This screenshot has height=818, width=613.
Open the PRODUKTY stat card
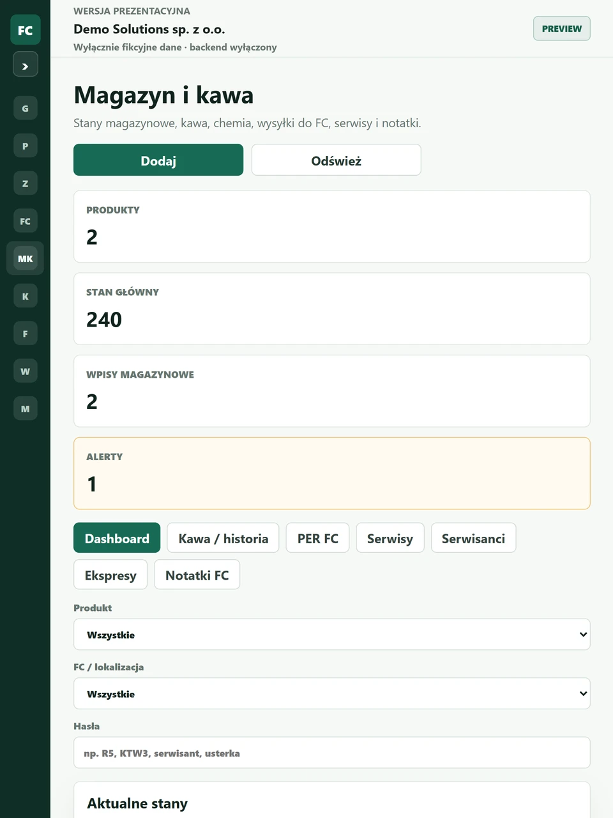(332, 227)
